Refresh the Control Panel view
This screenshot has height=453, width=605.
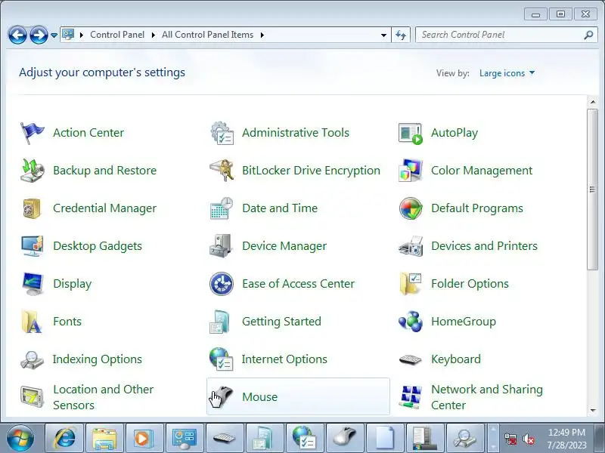pos(401,35)
